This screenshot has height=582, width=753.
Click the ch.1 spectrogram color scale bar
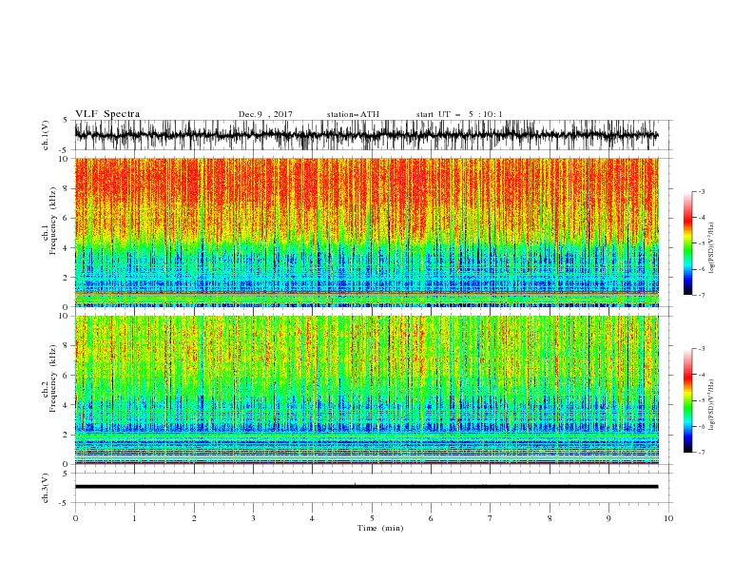coord(687,243)
